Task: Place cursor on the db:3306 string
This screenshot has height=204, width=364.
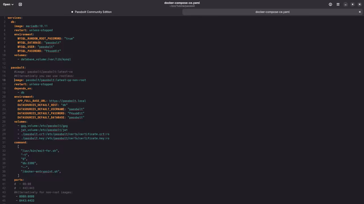Action: (x=29, y=163)
